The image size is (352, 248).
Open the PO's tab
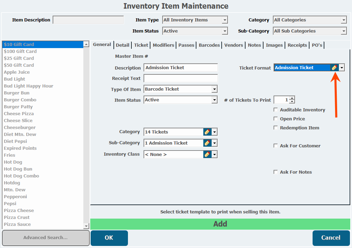coord(317,45)
